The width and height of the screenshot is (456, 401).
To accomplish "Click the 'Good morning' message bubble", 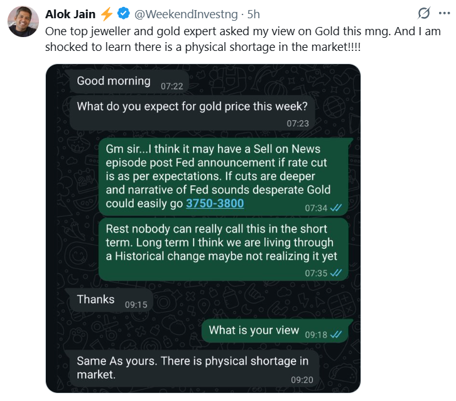I will (129, 82).
